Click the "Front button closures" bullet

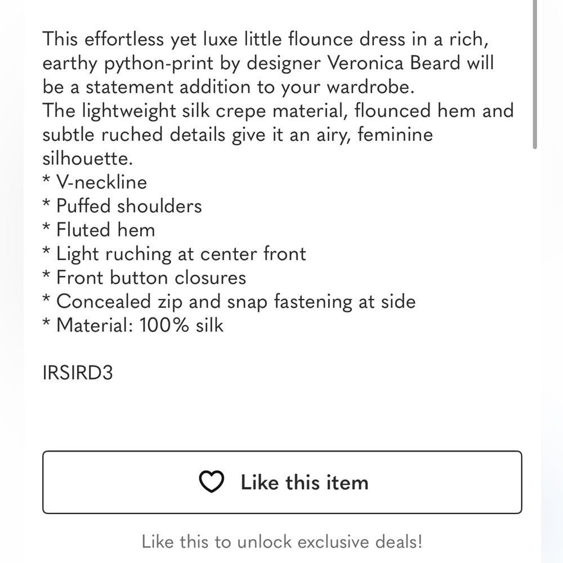(144, 278)
